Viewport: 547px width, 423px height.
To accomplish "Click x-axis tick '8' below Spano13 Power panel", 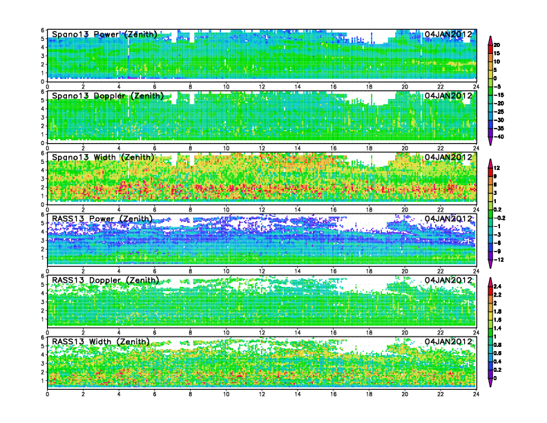I will [191, 87].
